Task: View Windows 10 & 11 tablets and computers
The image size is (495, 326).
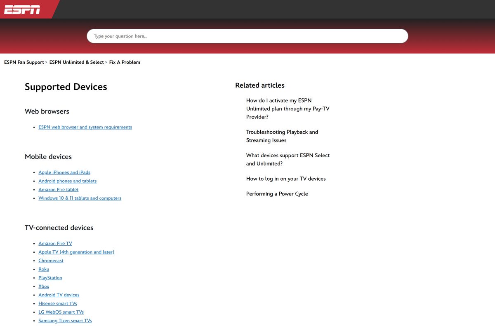Action: pos(80,198)
